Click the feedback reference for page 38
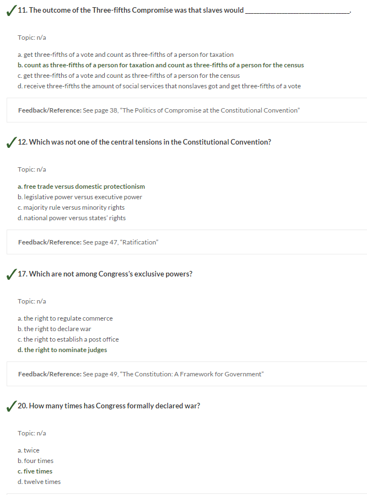The width and height of the screenshot is (367, 495). pyautogui.click(x=187, y=110)
